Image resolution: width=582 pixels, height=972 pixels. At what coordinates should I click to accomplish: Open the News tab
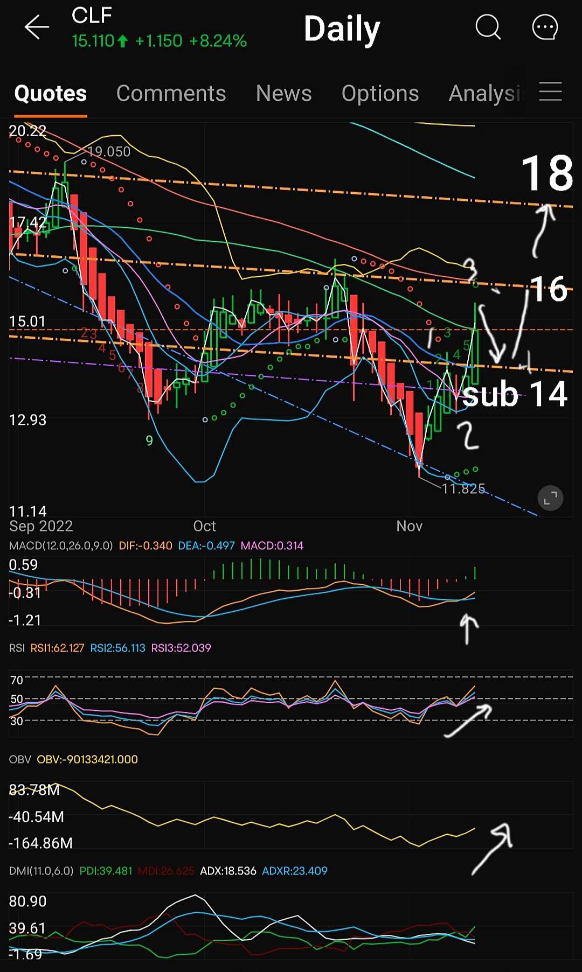point(284,93)
